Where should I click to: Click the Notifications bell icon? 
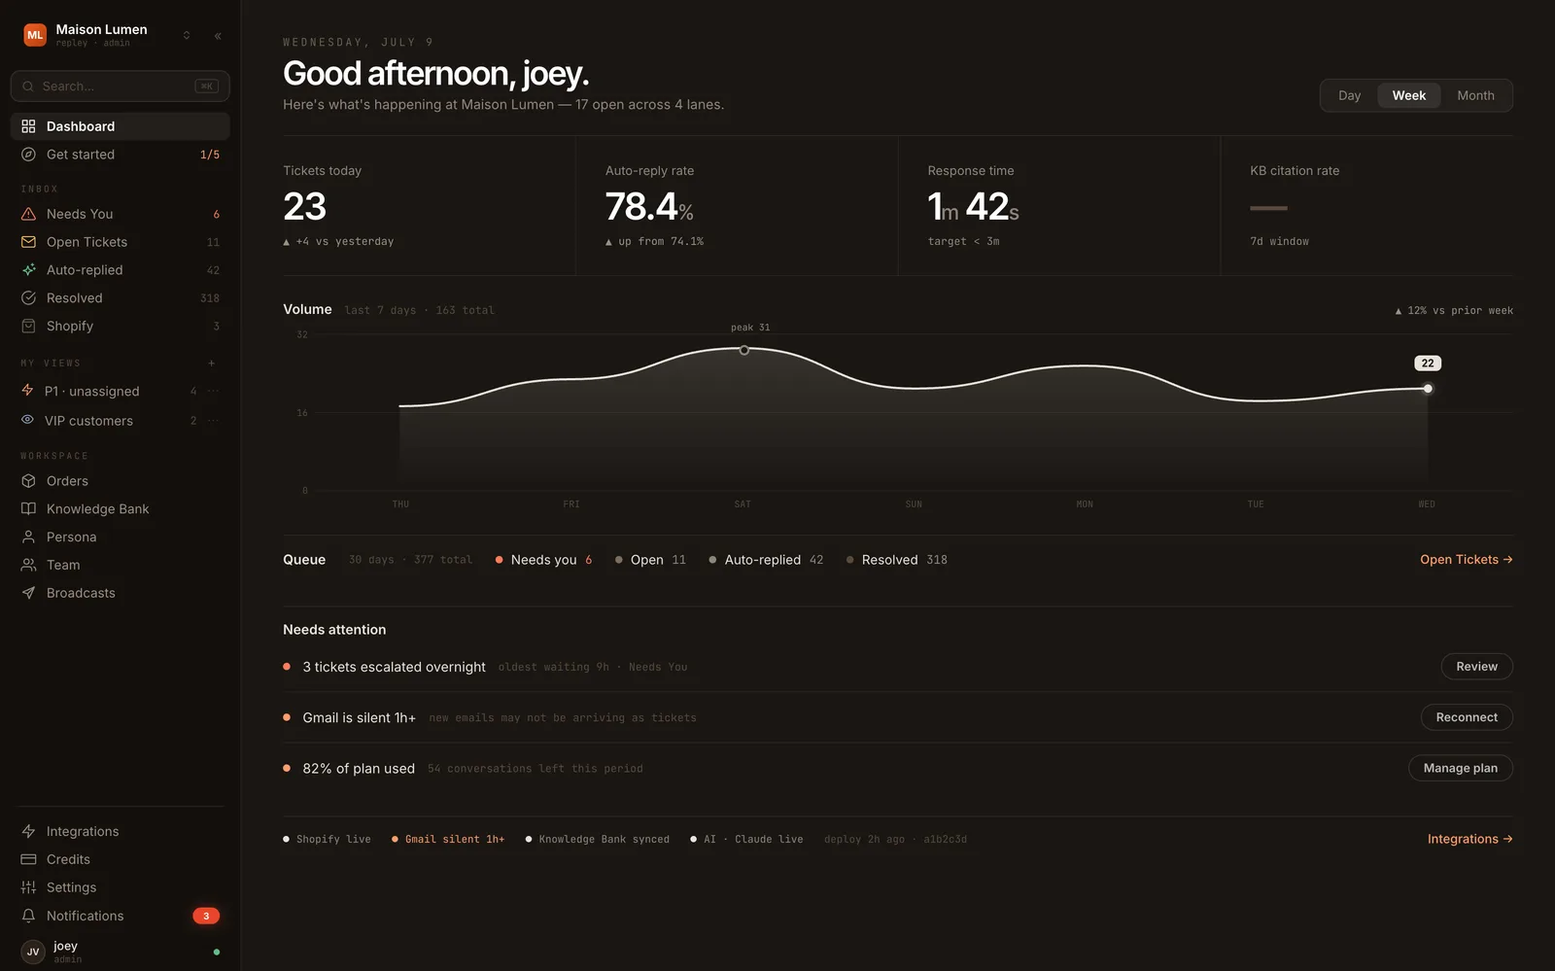click(28, 916)
